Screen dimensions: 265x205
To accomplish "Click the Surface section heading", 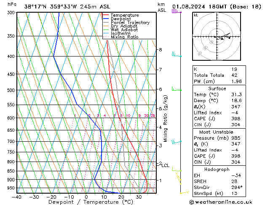I will pyautogui.click(x=217, y=89).
